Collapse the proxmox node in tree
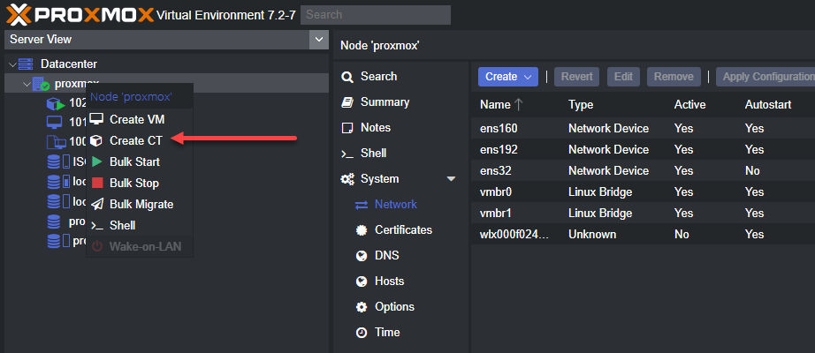Screen dimensions: 815x353 [27, 84]
